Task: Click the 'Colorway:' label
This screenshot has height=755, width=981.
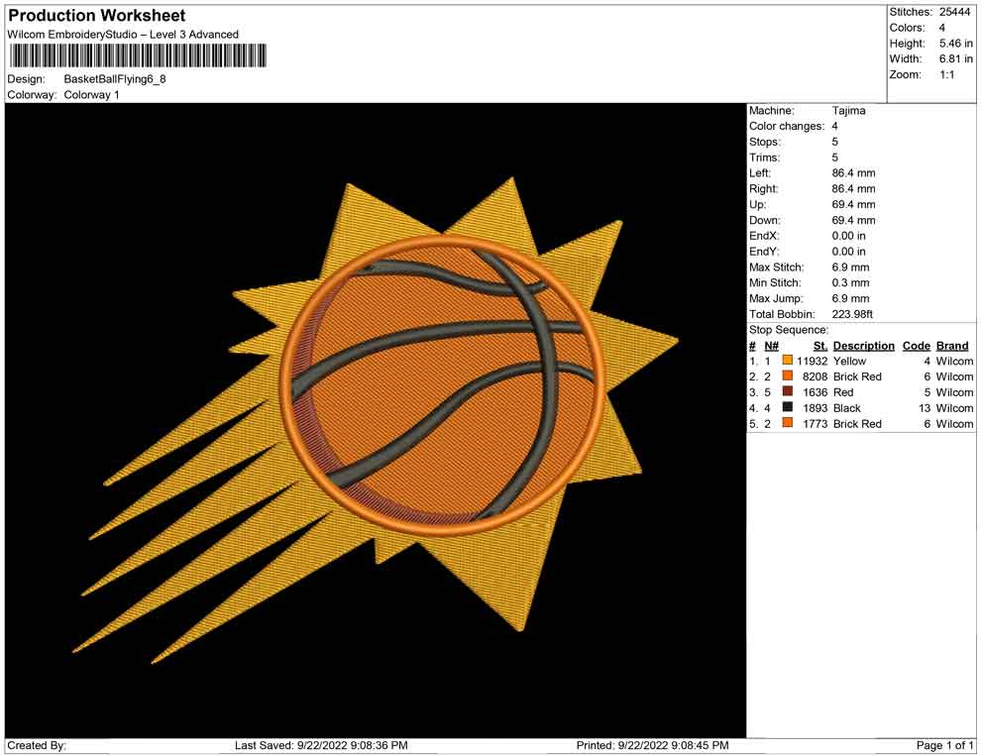Action: point(32,95)
